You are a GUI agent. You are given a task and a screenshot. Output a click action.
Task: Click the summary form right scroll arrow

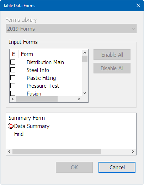coord(133,151)
